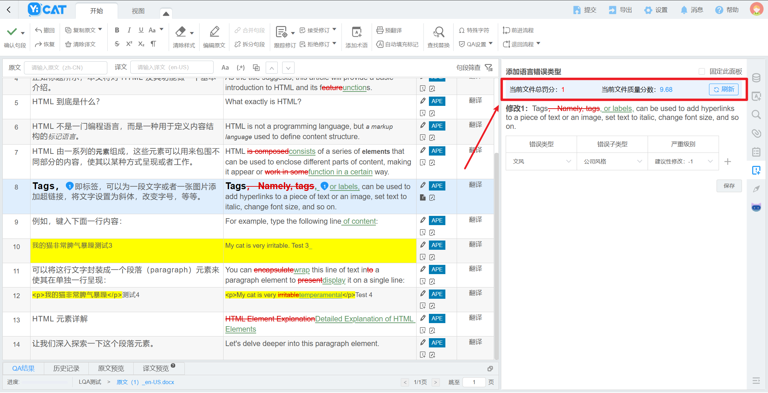Open the severity level dropdown

click(x=683, y=161)
